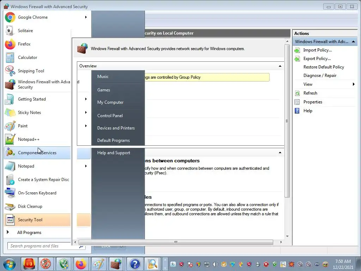Collapse the Windows Firewall with Adv... actions group

[353, 42]
